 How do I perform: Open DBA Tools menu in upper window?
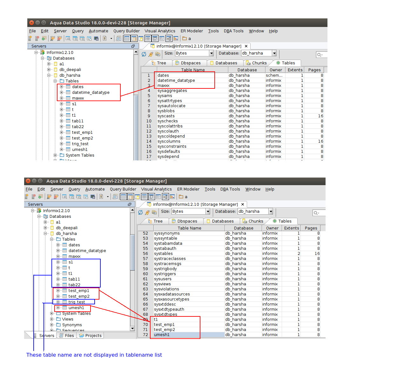click(233, 31)
